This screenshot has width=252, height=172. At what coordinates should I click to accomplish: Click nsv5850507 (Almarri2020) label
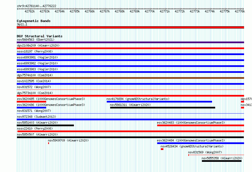pos(37,134)
